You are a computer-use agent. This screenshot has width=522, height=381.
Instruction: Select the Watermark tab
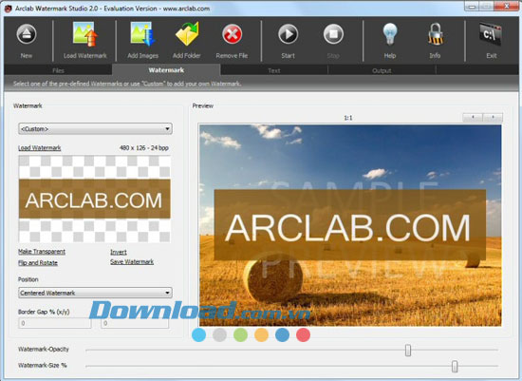tap(166, 70)
